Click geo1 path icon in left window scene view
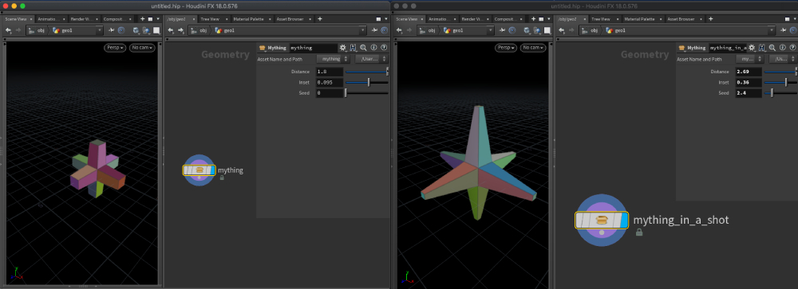 (x=57, y=30)
